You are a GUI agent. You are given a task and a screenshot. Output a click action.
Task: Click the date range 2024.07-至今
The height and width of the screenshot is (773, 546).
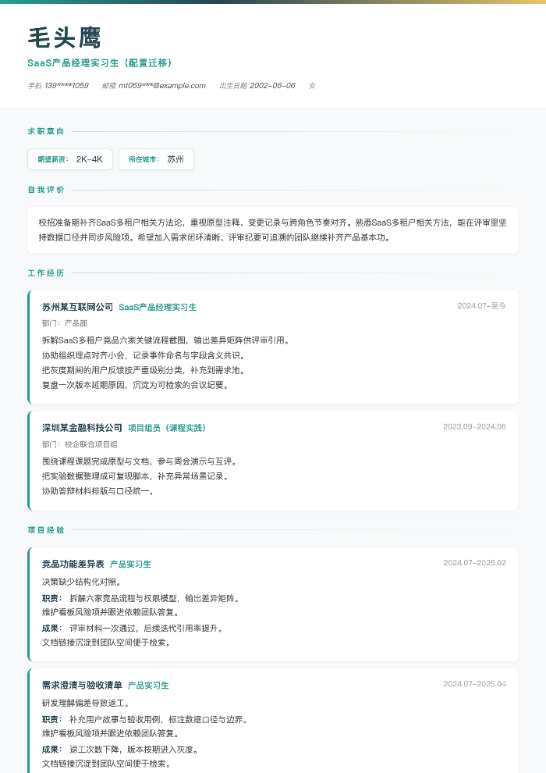tap(481, 305)
